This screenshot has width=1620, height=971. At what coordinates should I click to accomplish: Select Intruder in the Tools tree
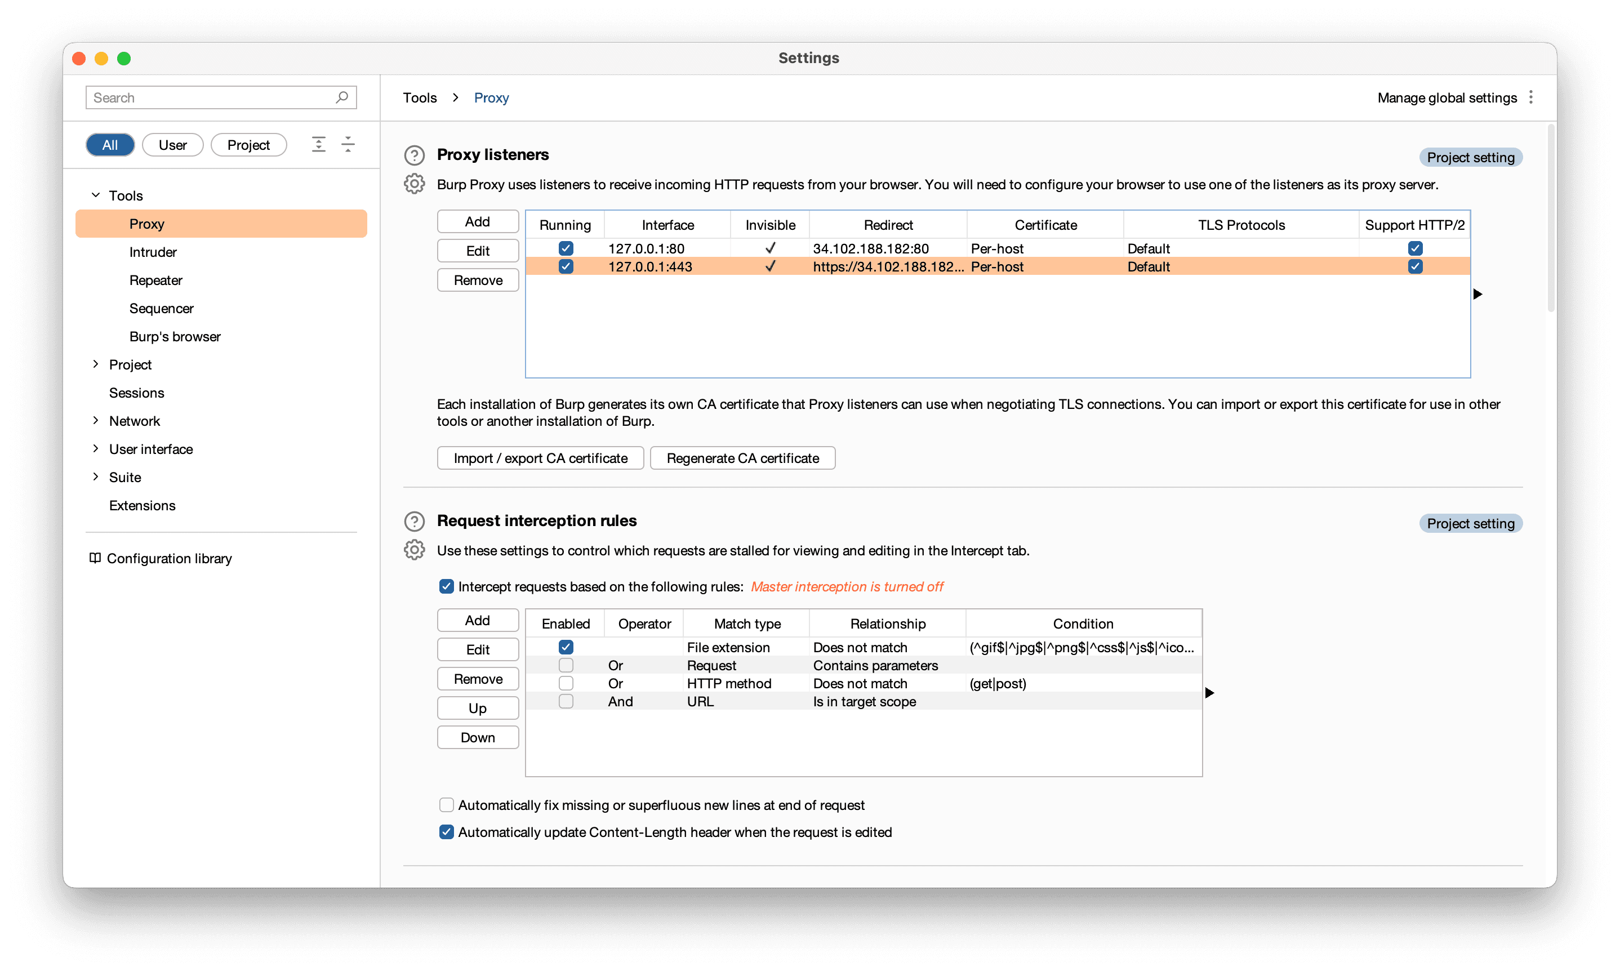[153, 252]
